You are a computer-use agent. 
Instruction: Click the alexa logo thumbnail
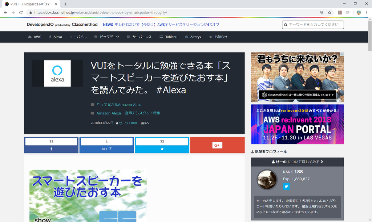pos(57,73)
